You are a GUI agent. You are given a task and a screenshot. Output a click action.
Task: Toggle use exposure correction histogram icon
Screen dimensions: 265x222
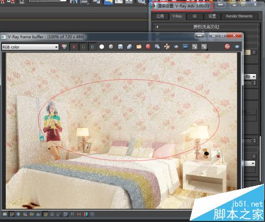(x=39, y=214)
